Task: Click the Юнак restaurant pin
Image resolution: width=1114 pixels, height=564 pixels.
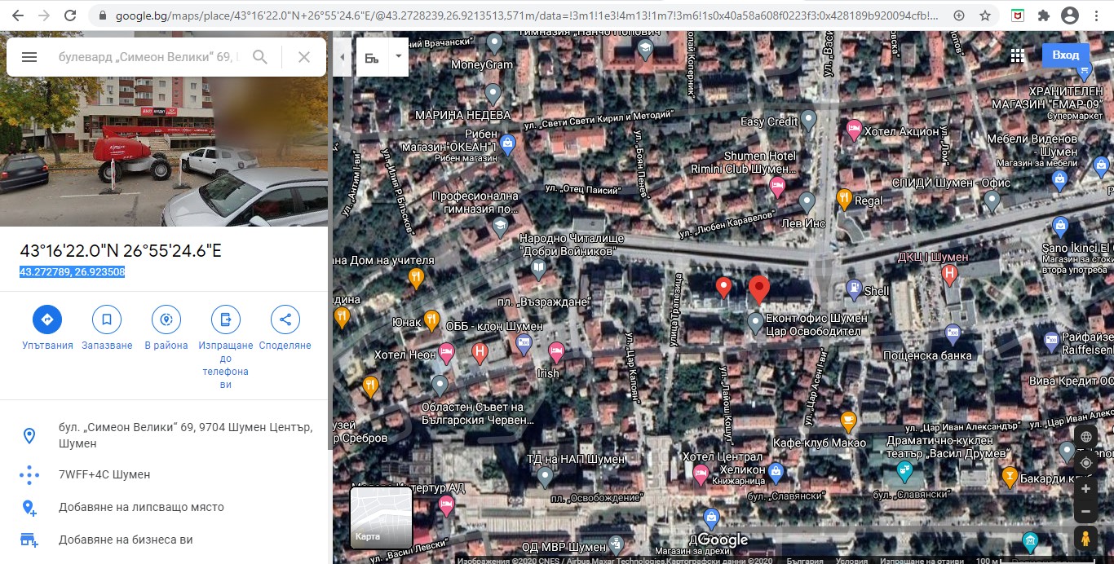Action: pyautogui.click(x=431, y=319)
